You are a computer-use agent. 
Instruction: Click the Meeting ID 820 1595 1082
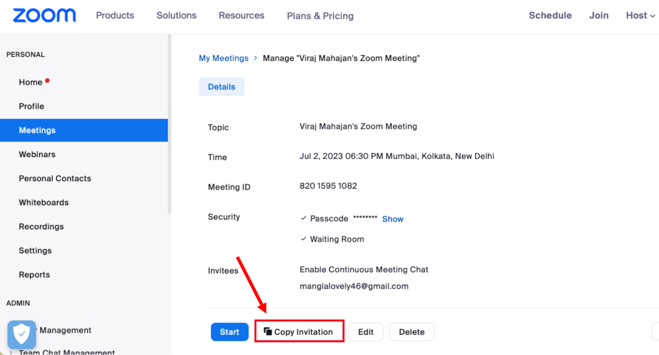(x=328, y=186)
